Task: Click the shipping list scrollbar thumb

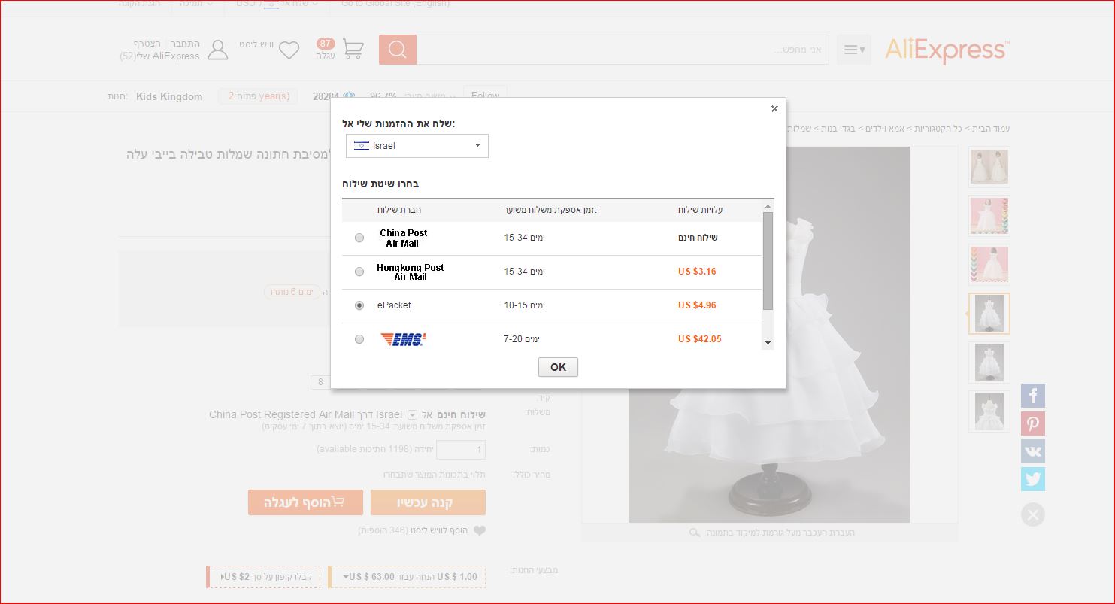Action: pyautogui.click(x=768, y=261)
